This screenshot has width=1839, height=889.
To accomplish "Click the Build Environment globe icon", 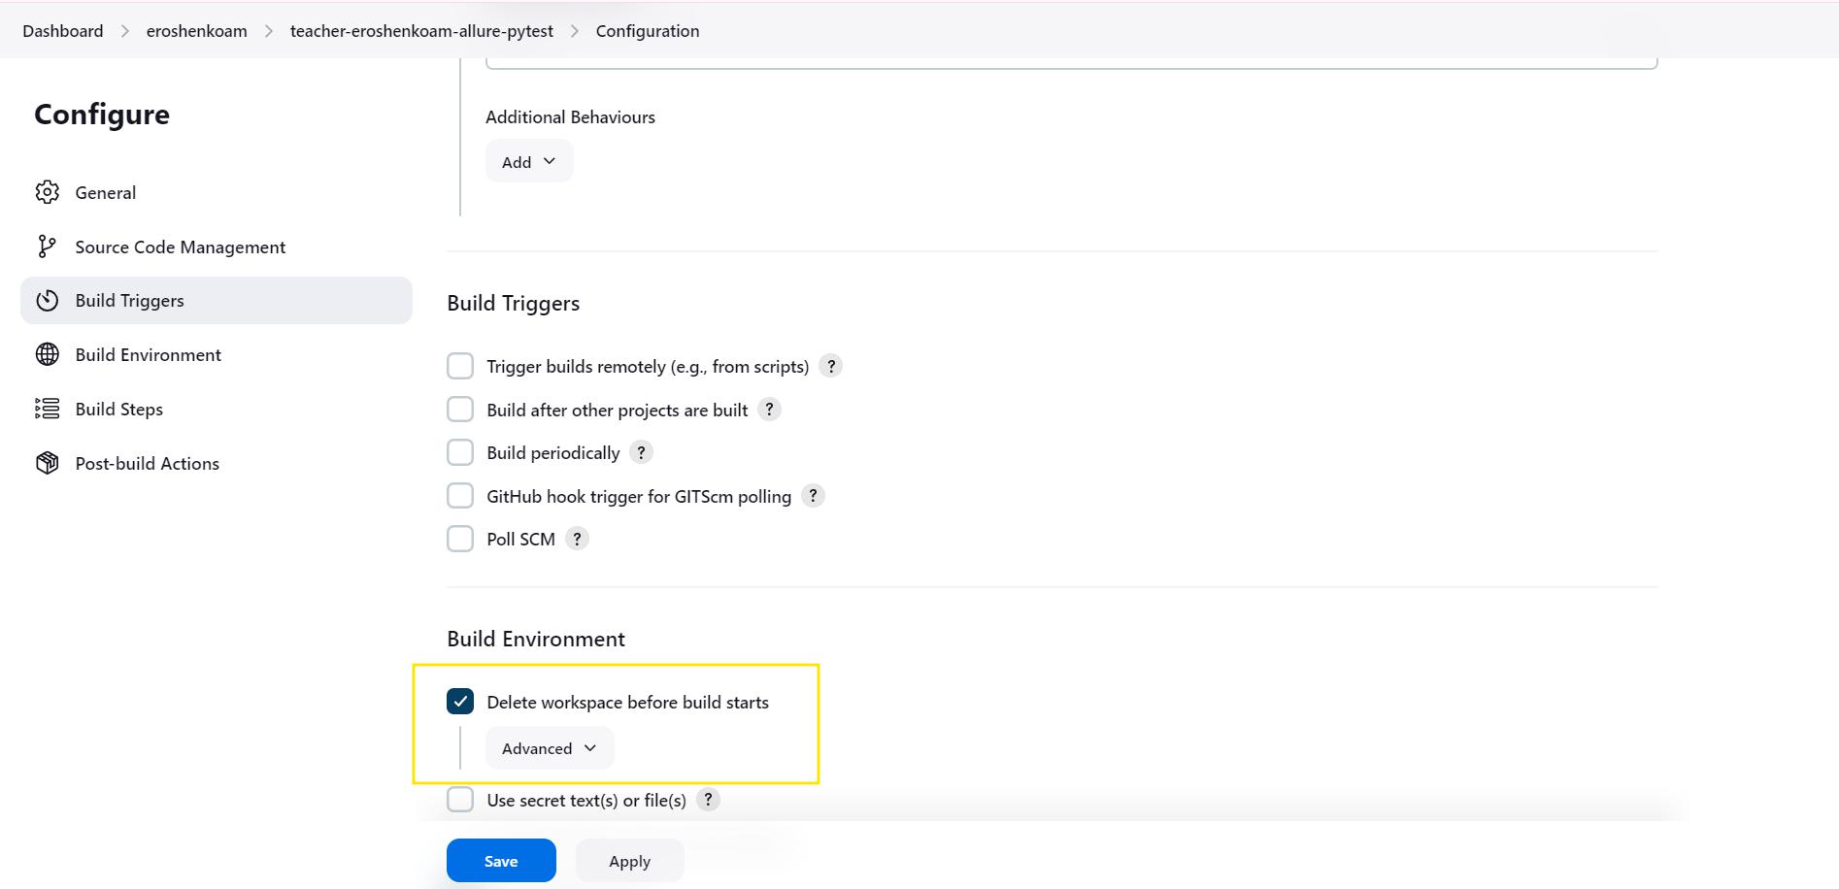I will (47, 355).
